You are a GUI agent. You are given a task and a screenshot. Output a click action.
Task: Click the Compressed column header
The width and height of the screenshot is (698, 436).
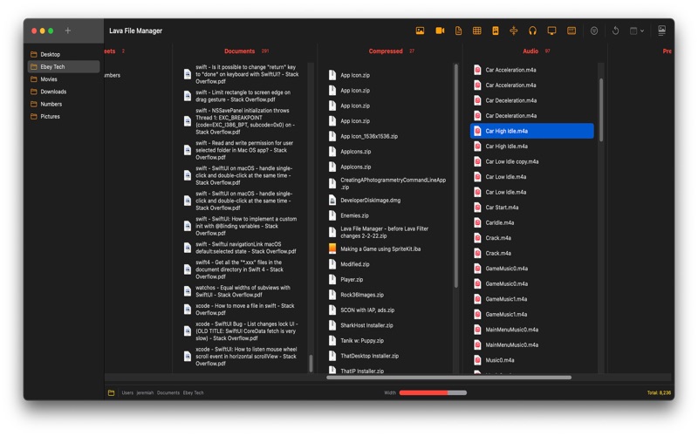pos(386,51)
